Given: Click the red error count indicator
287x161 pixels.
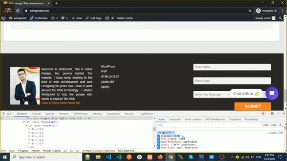Looking at the screenshot, I should pyautogui.click(x=264, y=114).
